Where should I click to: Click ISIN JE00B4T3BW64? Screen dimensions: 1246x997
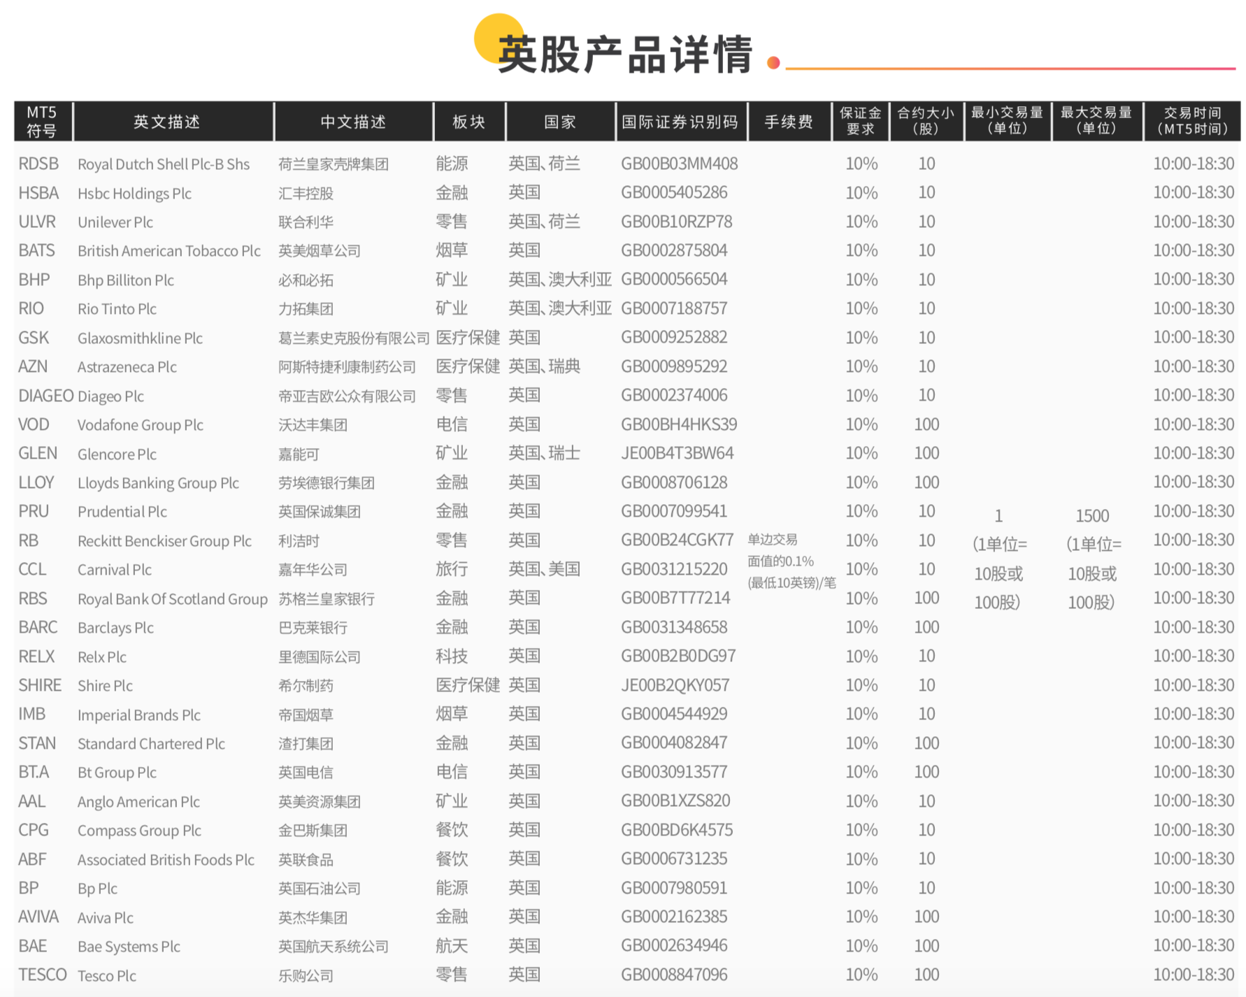(x=678, y=453)
